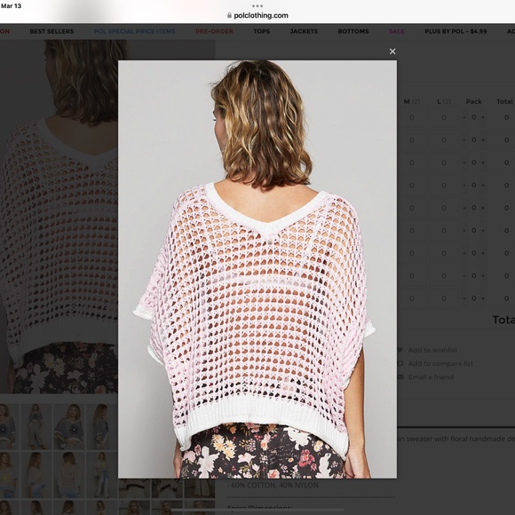
Task: Select the gray sweater front flower medallion thumbnail
Action: point(69,426)
